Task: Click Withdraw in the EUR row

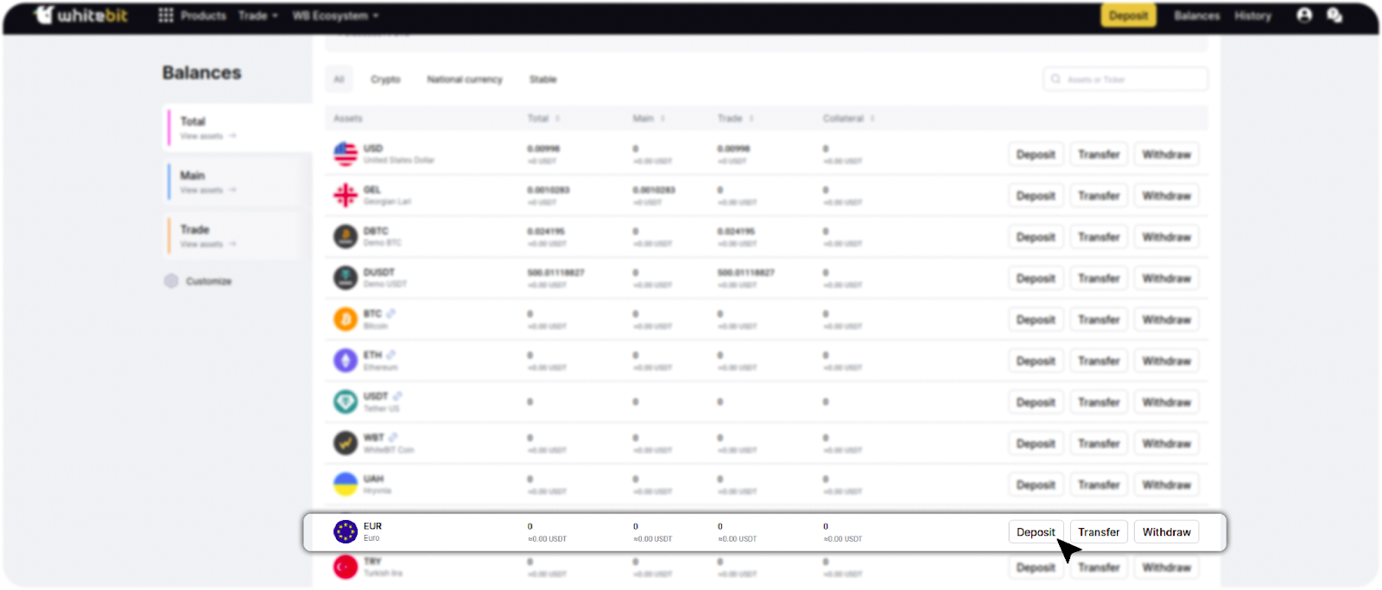Action: pyautogui.click(x=1166, y=532)
